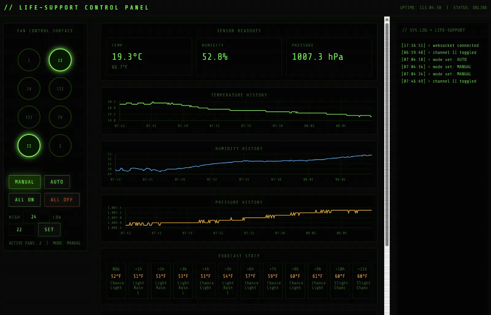This screenshot has width=491, height=315.
Task: Focus the HIGH threshold field showing 24
Action: point(36,217)
